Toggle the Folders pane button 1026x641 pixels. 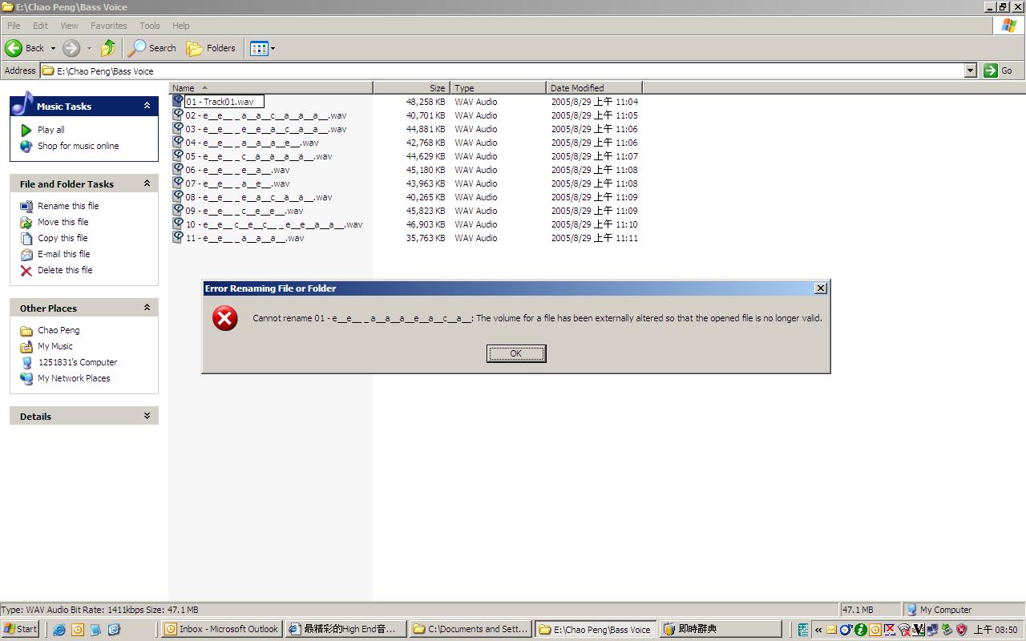[211, 48]
